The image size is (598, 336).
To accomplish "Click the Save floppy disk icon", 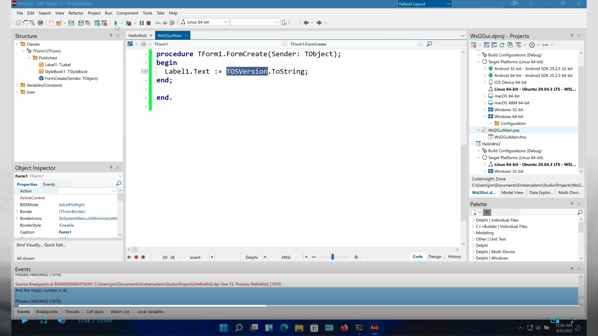I will coord(71,23).
